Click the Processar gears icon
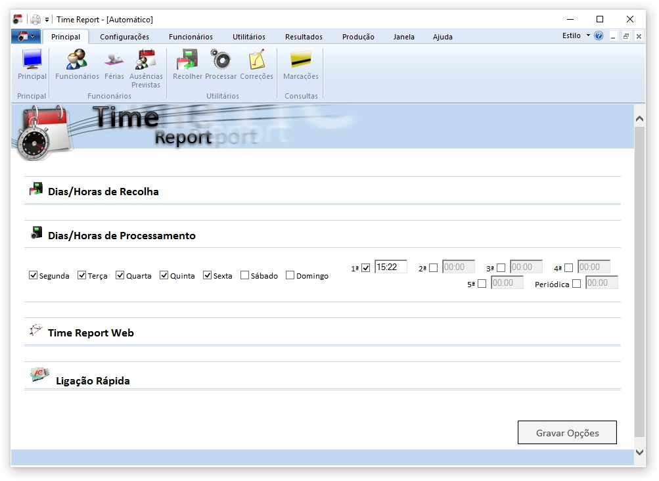Viewport: 659px width, 481px height. point(221,59)
